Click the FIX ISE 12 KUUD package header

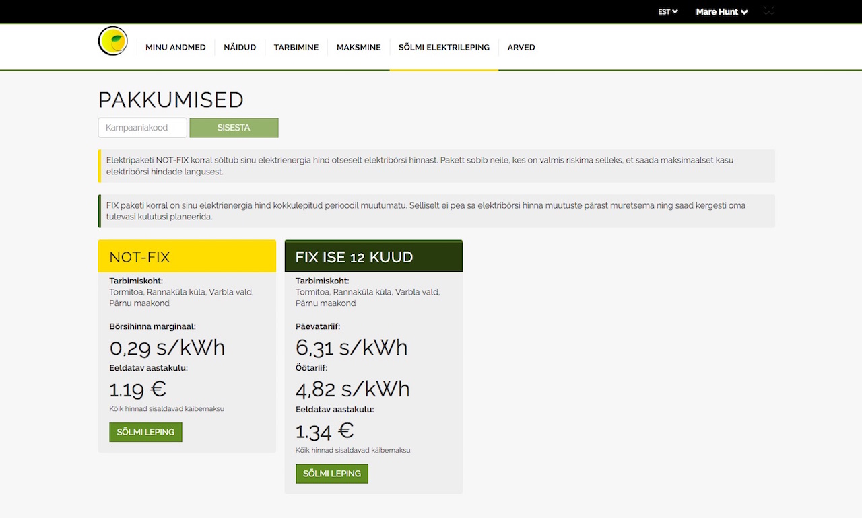click(x=373, y=256)
